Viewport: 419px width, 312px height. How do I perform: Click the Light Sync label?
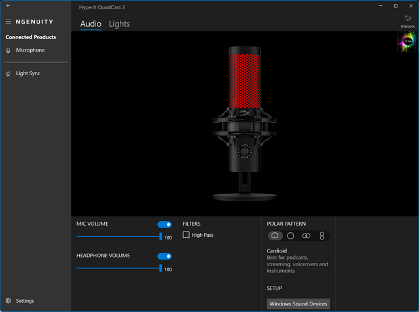pyautogui.click(x=28, y=73)
